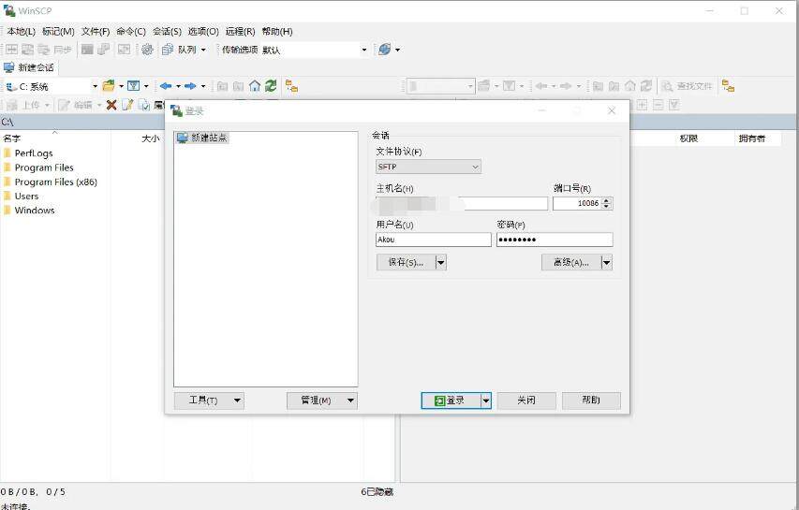
Task: Refresh local directory with green arrows icon
Action: pos(271,86)
